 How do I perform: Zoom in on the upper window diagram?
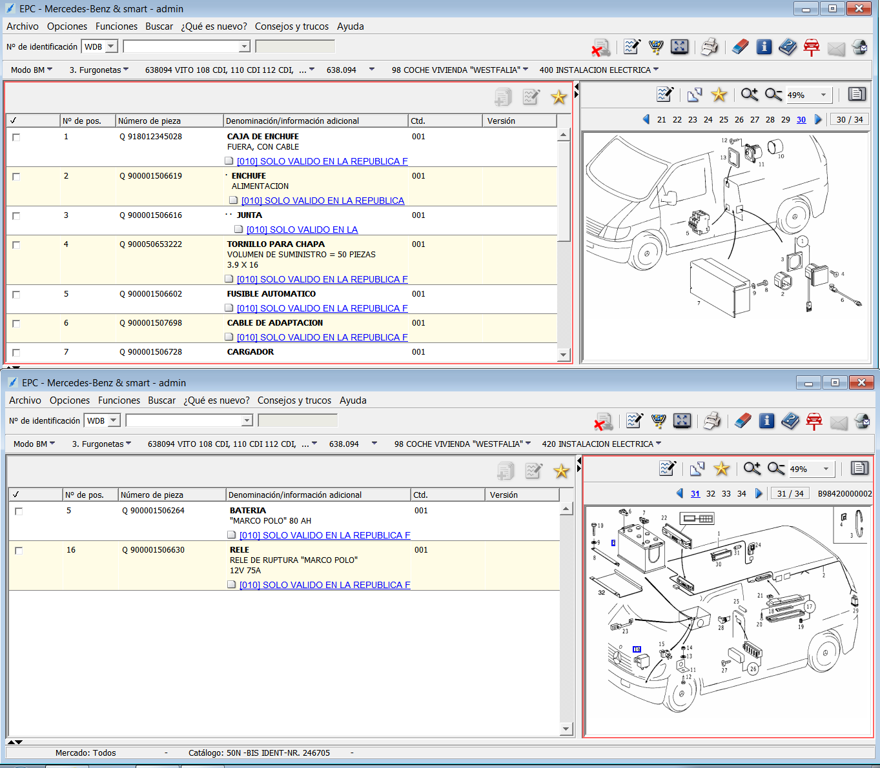750,95
